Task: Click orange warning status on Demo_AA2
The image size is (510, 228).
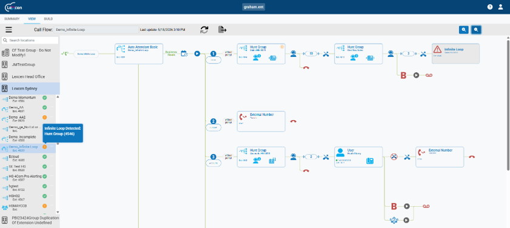Action: (x=44, y=117)
